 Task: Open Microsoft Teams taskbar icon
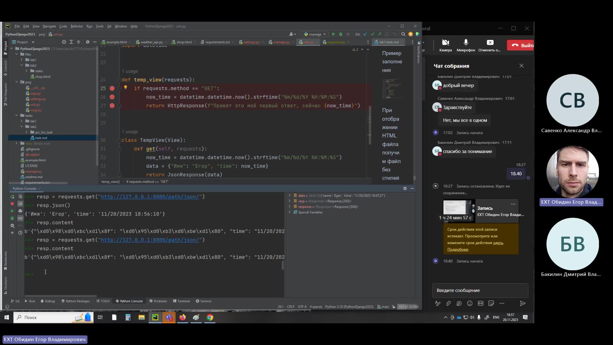[x=169, y=317]
